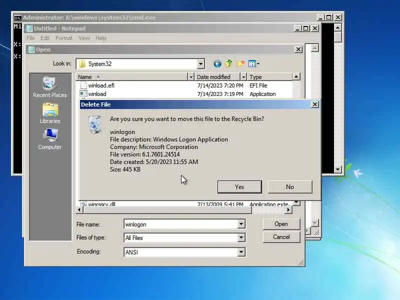Screen dimensions: 400x300
Task: Click the System32 folder icon in Look in
Action: coord(82,64)
